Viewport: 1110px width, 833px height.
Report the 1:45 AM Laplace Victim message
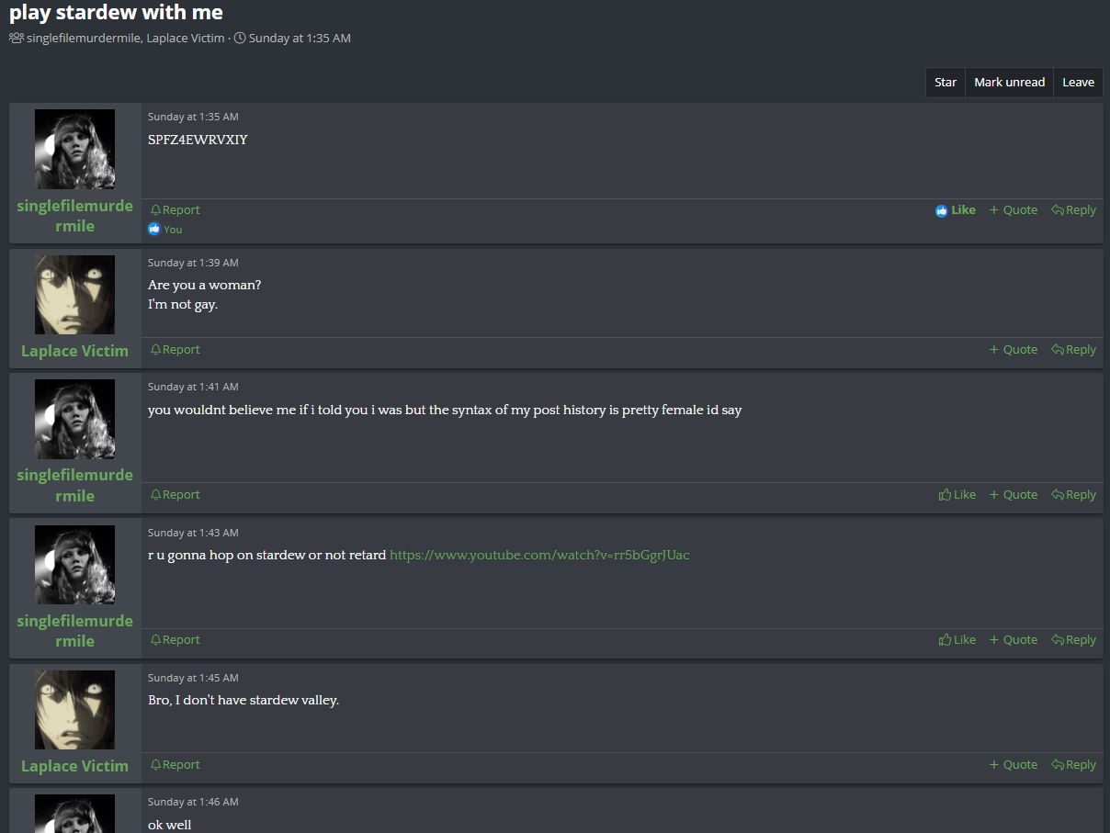pyautogui.click(x=176, y=765)
